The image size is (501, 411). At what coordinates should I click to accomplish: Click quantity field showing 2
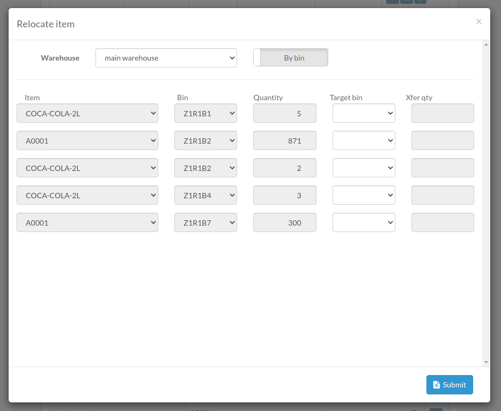(285, 168)
